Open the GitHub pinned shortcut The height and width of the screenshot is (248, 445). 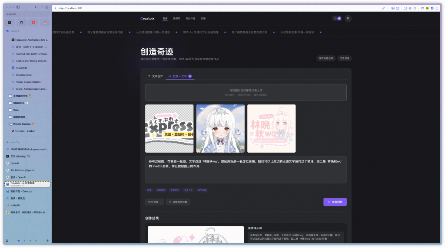22,22
